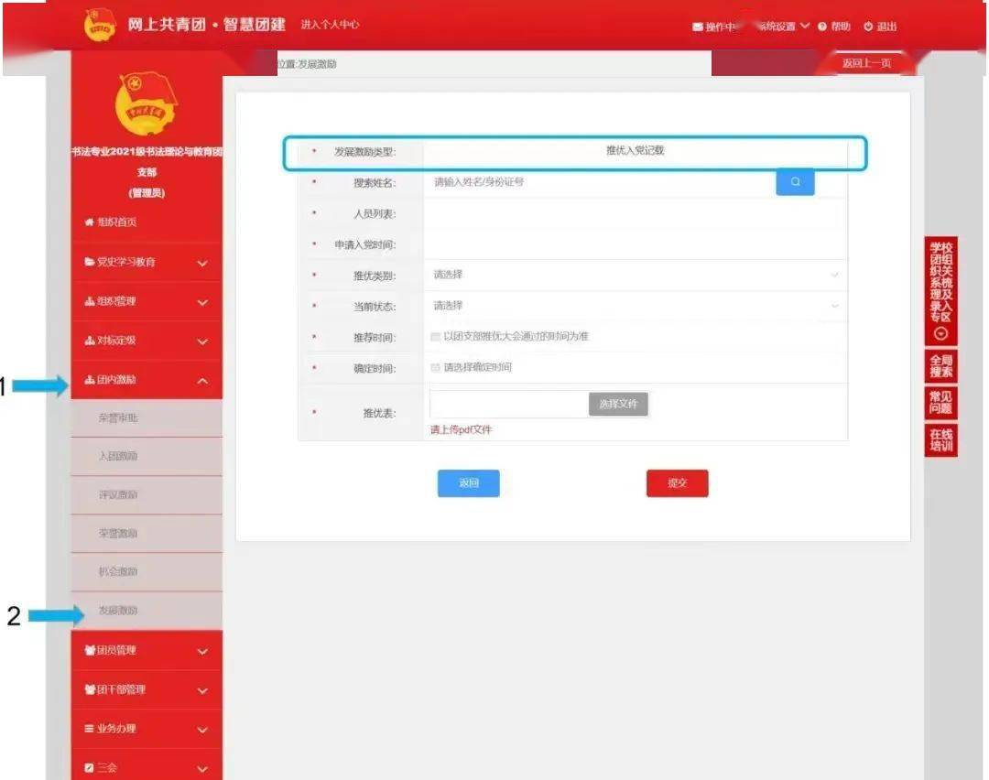989x780 pixels.
Task: Click the 退出 power icon
Action: click(870, 27)
